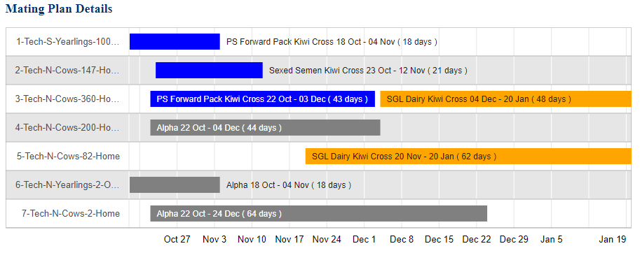This screenshot has width=640, height=253.
Task: Select the Jan 19 date axis label
Action: [612, 239]
